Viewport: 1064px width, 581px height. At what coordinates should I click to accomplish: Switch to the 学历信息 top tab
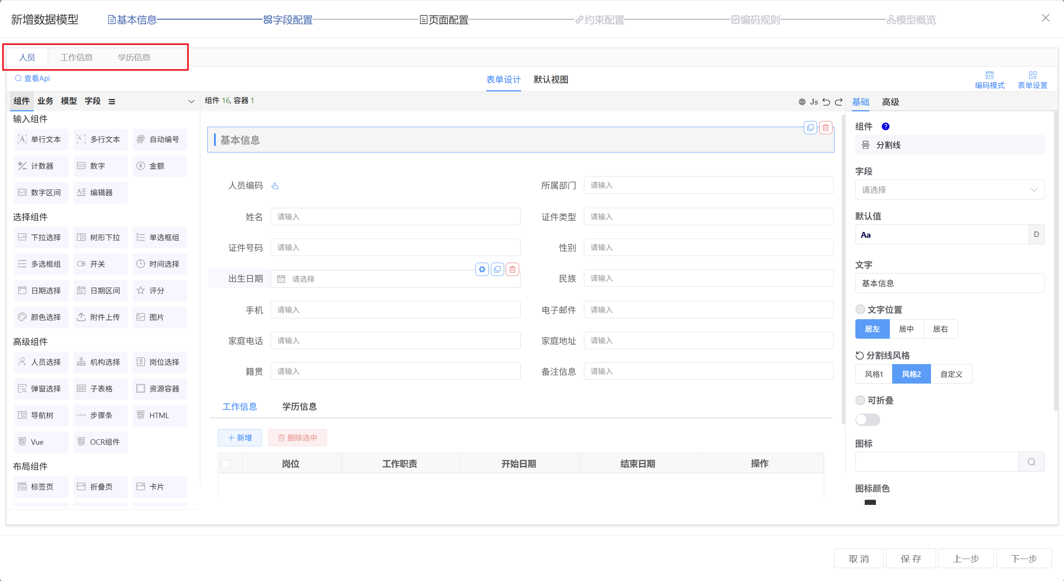click(x=134, y=57)
